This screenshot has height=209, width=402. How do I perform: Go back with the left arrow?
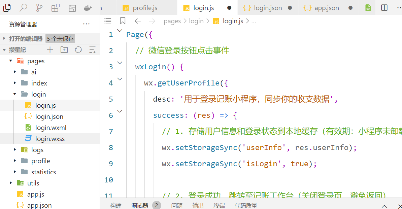138,21
